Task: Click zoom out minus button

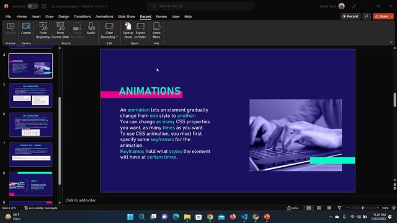Action: coord(347,208)
